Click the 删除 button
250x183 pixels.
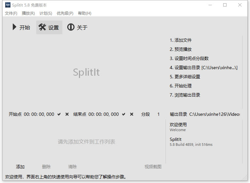[46, 167]
